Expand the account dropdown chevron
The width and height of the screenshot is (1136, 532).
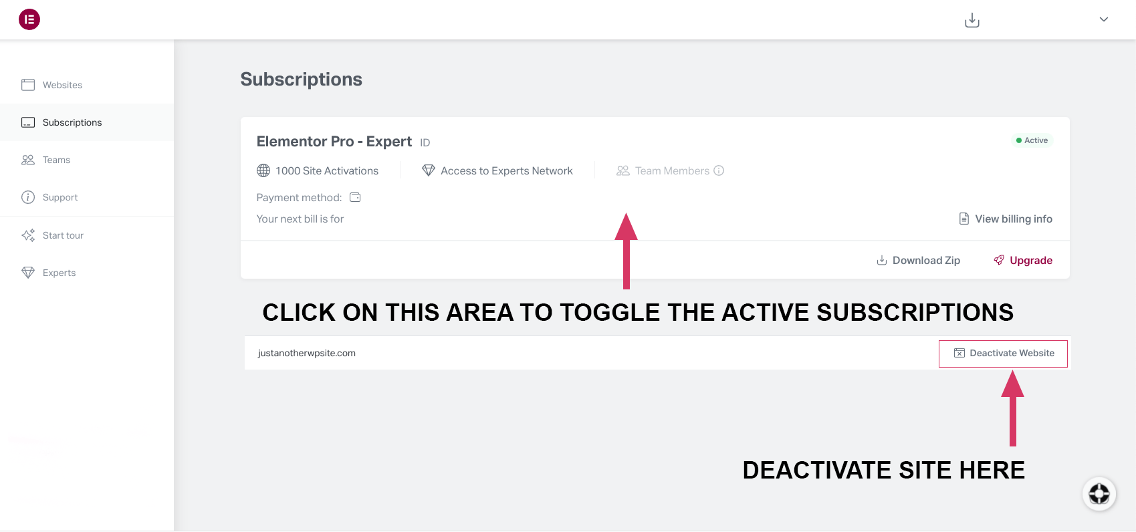click(1104, 19)
